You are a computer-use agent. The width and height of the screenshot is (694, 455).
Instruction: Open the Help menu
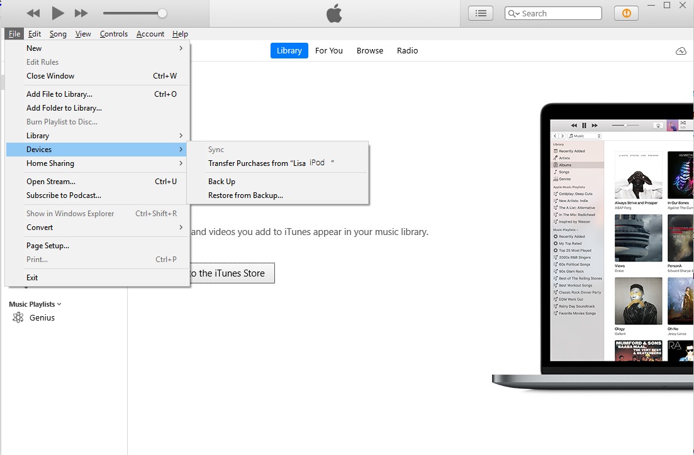point(180,33)
